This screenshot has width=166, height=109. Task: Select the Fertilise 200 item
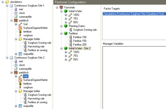point(80,44)
